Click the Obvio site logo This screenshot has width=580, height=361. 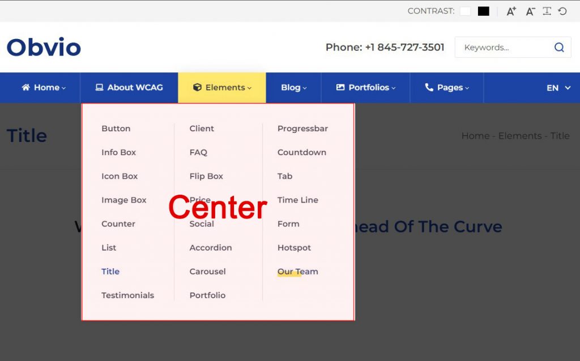[43, 48]
